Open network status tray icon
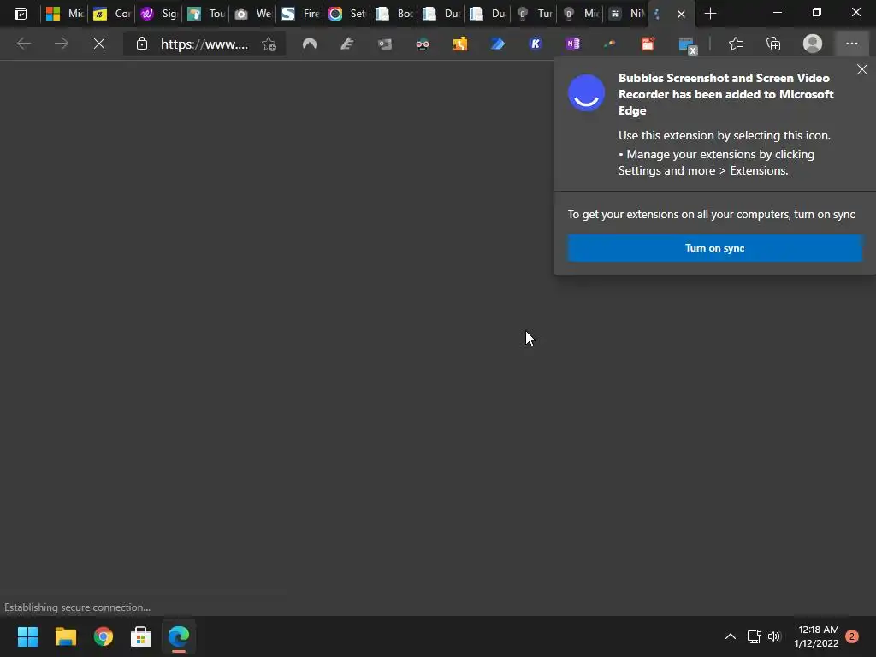The image size is (876, 657). tap(755, 636)
